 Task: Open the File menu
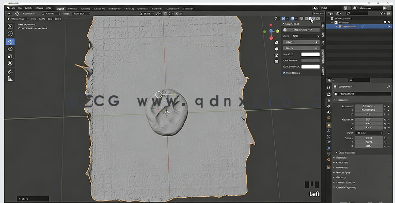pos(13,8)
